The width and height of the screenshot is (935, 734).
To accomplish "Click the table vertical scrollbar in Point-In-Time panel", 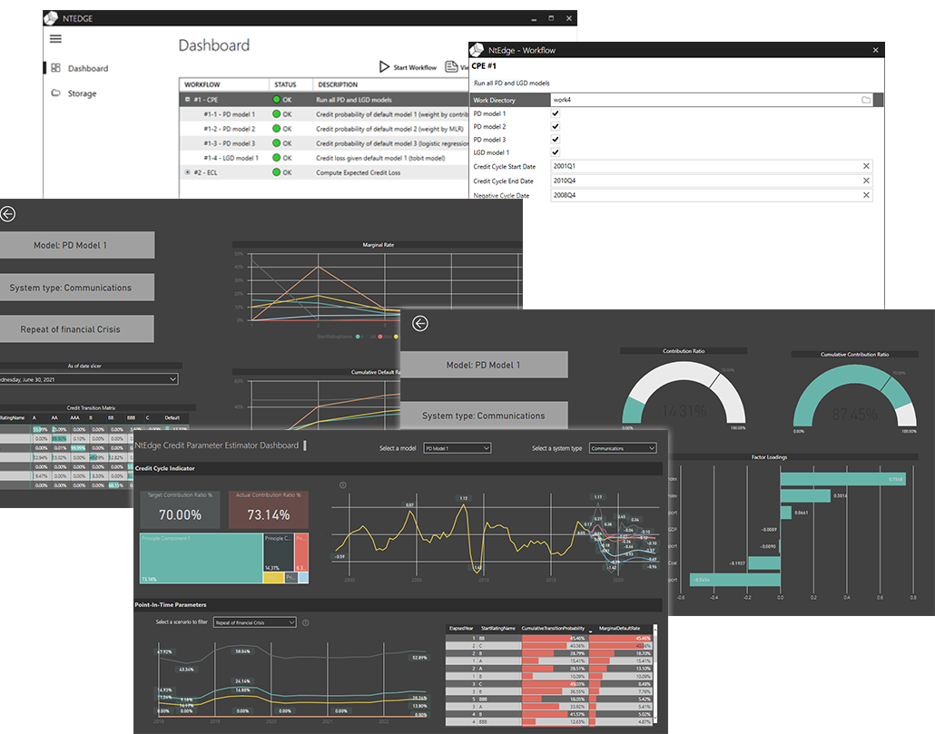I will coord(654,675).
